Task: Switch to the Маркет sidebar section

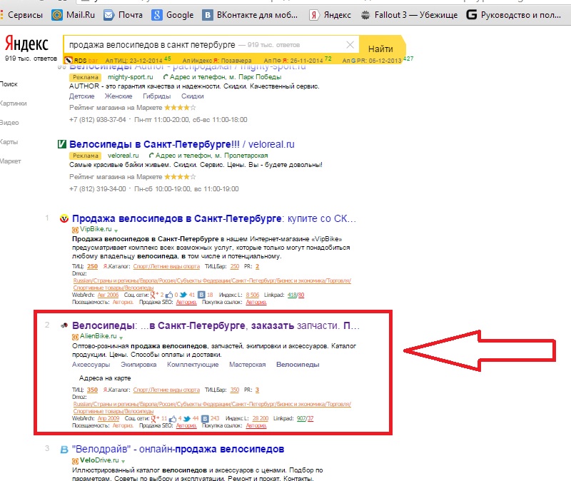Action: [x=11, y=161]
